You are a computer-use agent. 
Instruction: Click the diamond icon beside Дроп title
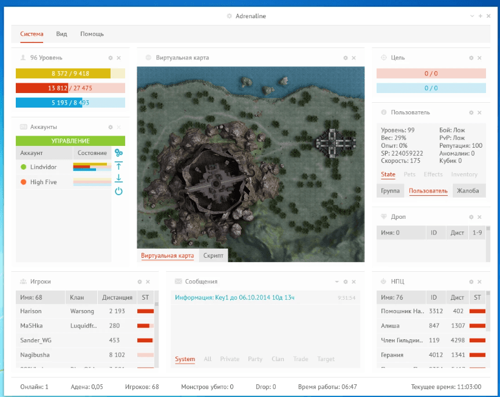[x=383, y=216]
